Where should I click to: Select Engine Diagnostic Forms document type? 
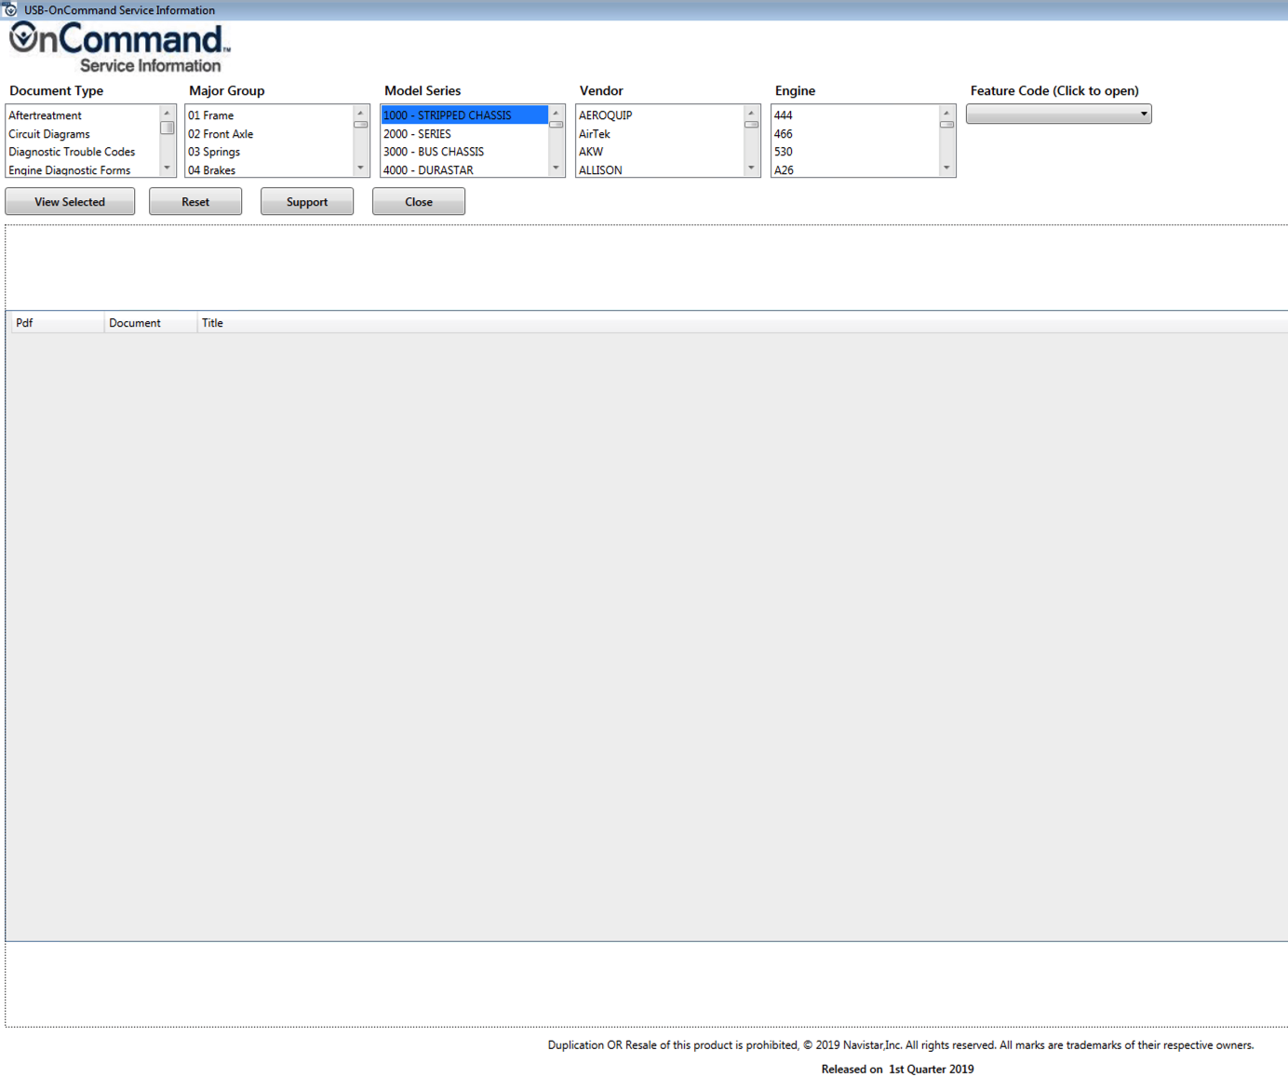[83, 169]
